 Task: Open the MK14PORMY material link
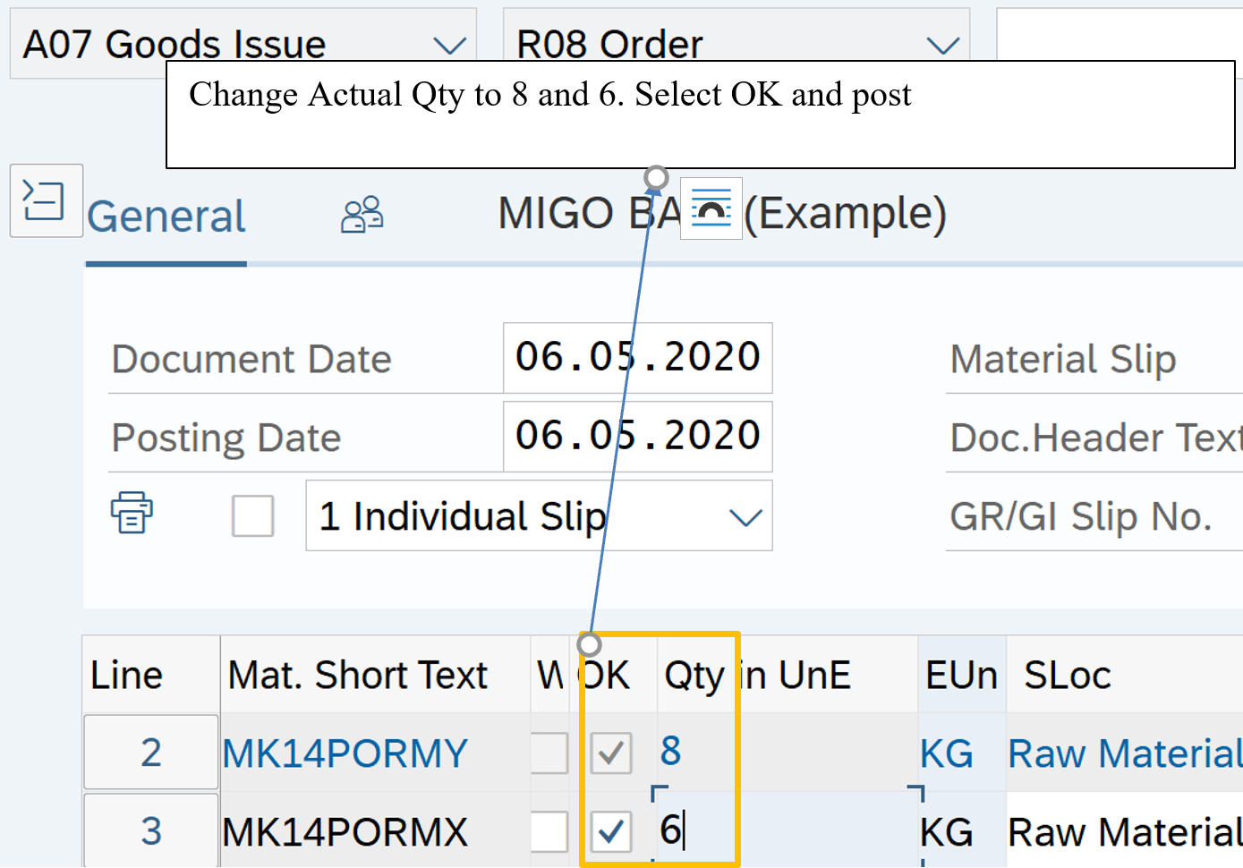(345, 753)
